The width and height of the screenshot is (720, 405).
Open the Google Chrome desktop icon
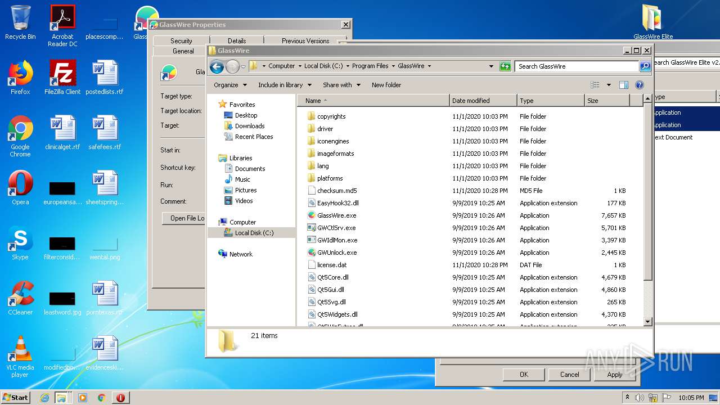pos(20,136)
